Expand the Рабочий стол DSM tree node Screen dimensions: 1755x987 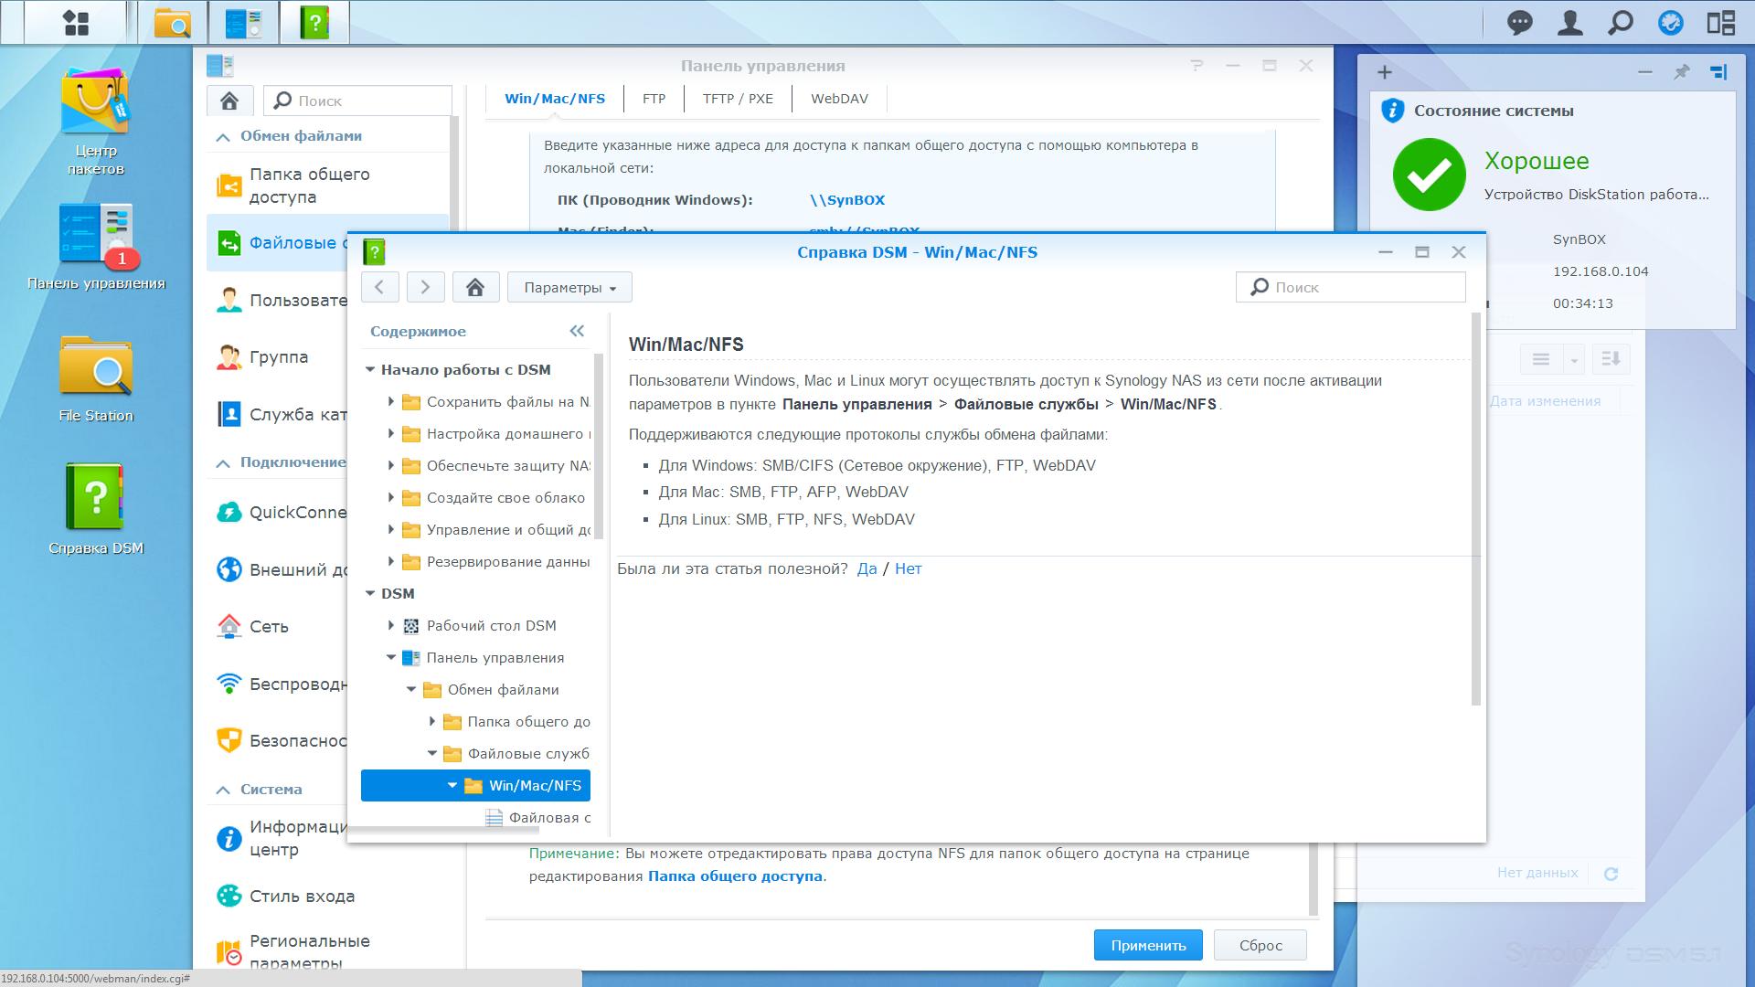[390, 626]
